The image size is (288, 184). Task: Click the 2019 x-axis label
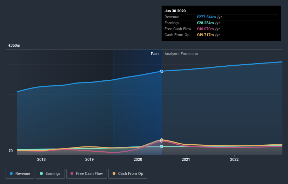[89, 159]
